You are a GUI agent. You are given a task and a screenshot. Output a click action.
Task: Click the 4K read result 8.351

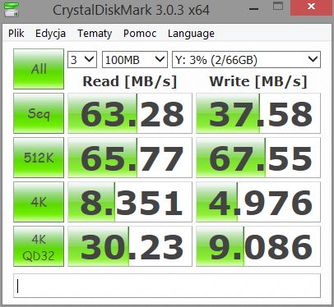(130, 202)
